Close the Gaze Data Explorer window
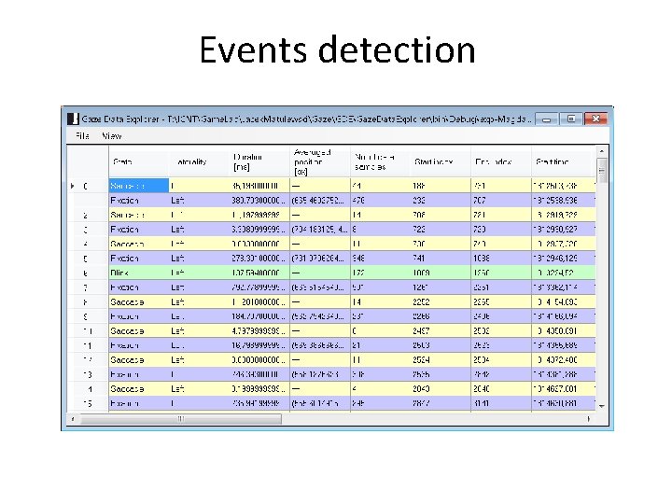672x504 pixels. pyautogui.click(x=595, y=119)
